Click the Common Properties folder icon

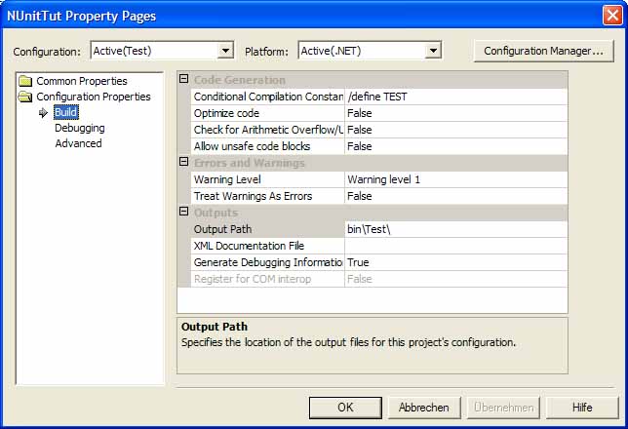coord(25,81)
